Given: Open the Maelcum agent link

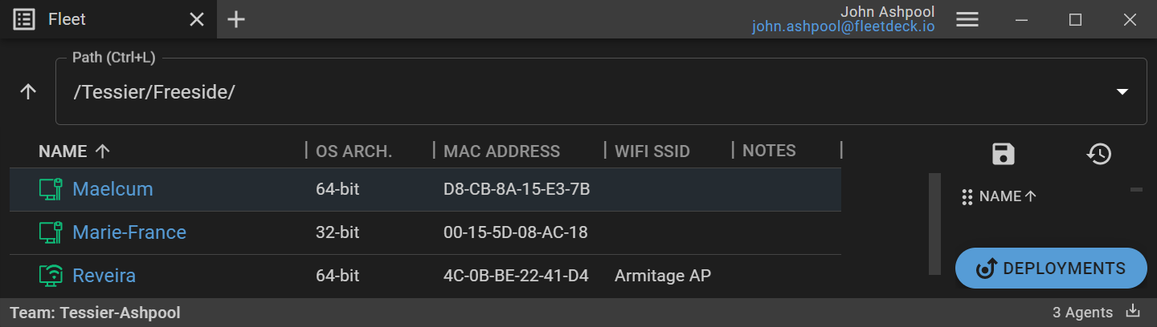Looking at the screenshot, I should tap(112, 189).
